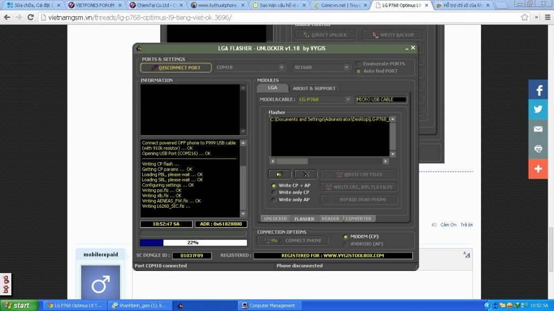Switch to ABOUT & SUPPORT tab
The height and width of the screenshot is (311, 554).
coord(314,88)
